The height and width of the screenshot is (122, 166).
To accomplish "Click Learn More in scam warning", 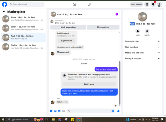I will (x=89, y=84).
